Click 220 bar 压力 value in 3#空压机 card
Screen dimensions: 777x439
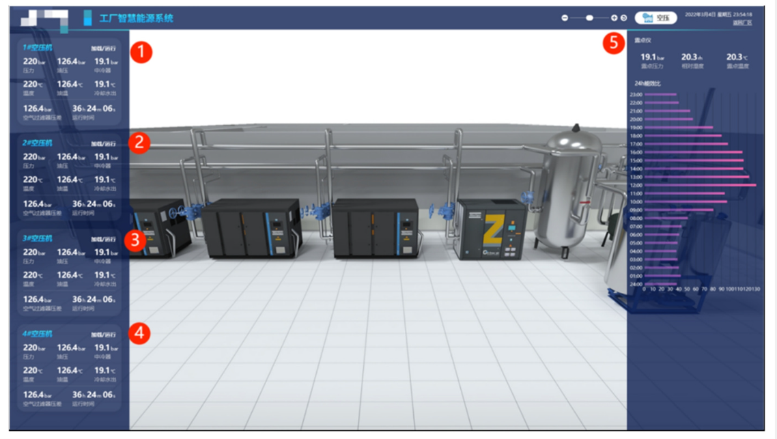(x=33, y=252)
